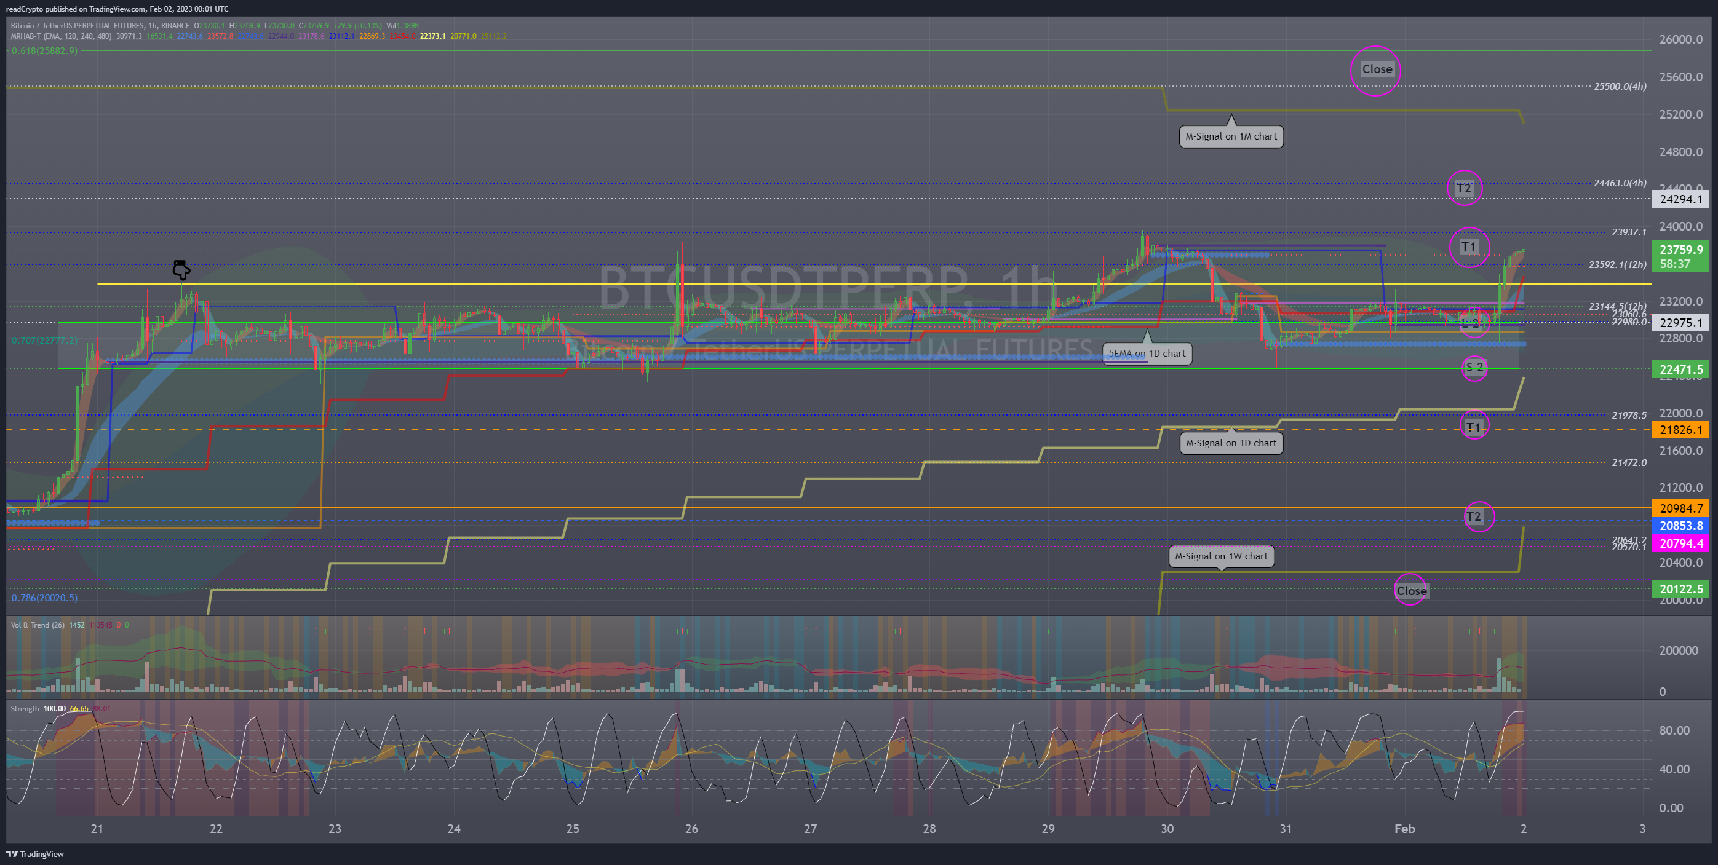
Task: Click the 0.786(20020.5) Fibonacci label
Action: click(x=44, y=597)
